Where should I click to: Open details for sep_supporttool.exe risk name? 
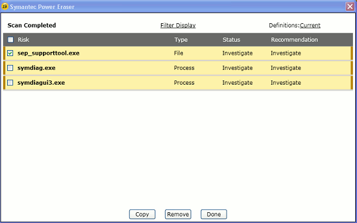(48, 53)
